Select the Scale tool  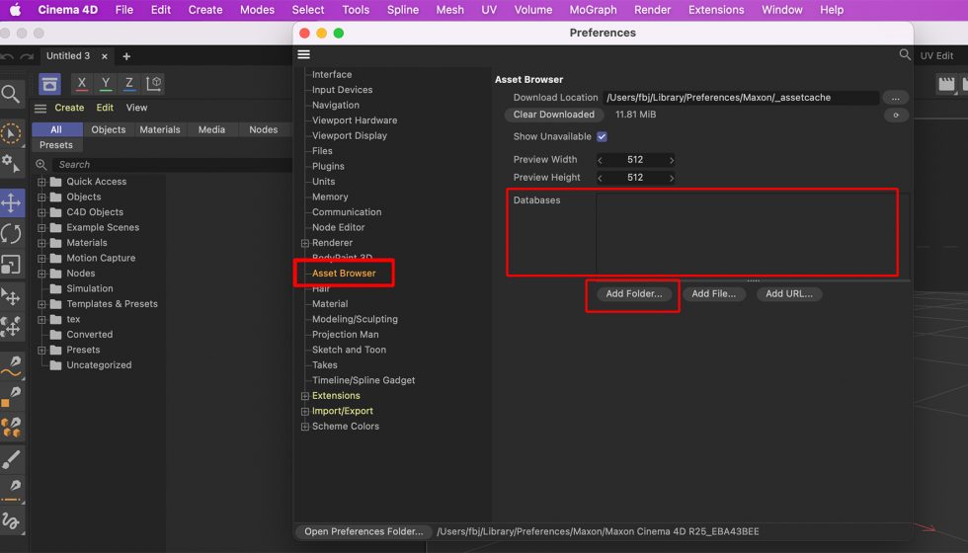(x=11, y=265)
